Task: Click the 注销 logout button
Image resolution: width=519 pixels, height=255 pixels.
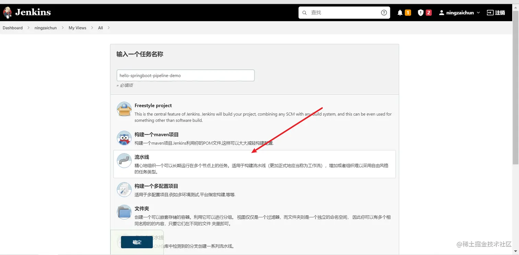Action: tap(496, 13)
